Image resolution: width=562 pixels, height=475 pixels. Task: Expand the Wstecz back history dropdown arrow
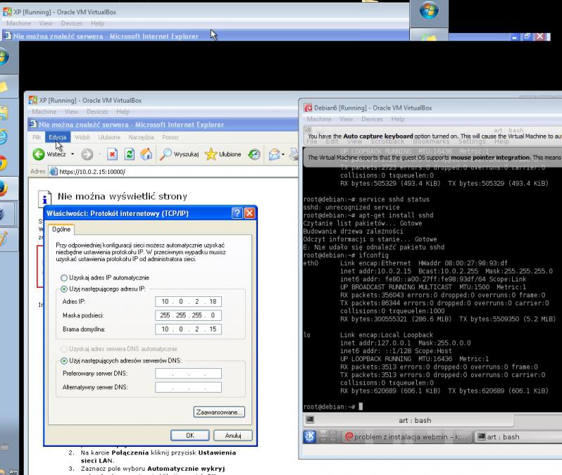pos(72,154)
